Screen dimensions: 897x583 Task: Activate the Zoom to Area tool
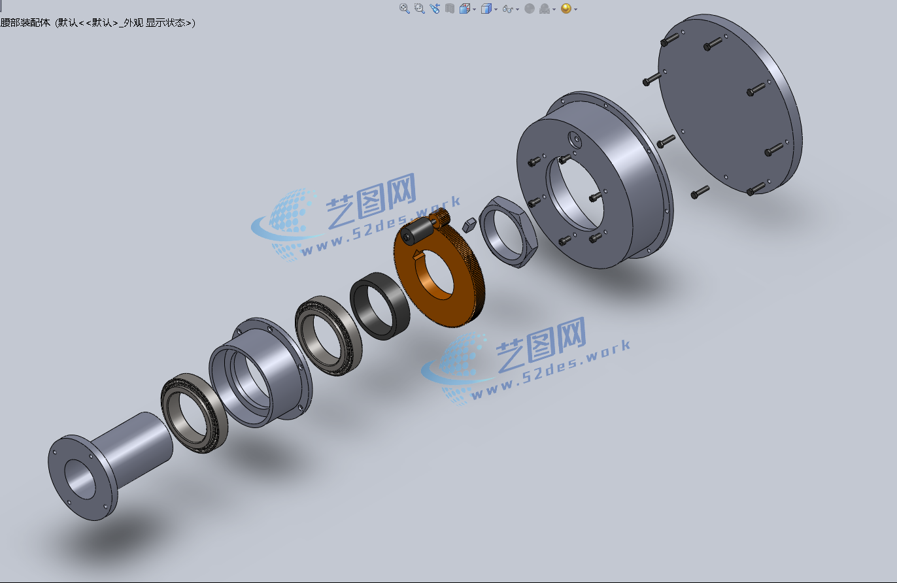420,8
